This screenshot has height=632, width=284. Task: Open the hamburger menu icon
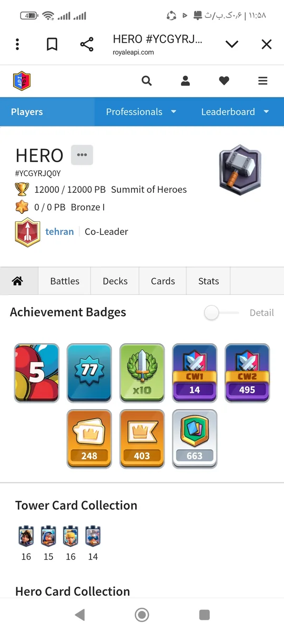[x=263, y=81]
